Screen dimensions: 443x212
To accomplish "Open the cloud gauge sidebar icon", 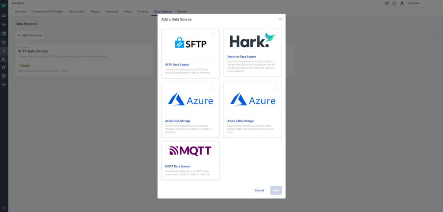I will coord(3,16).
